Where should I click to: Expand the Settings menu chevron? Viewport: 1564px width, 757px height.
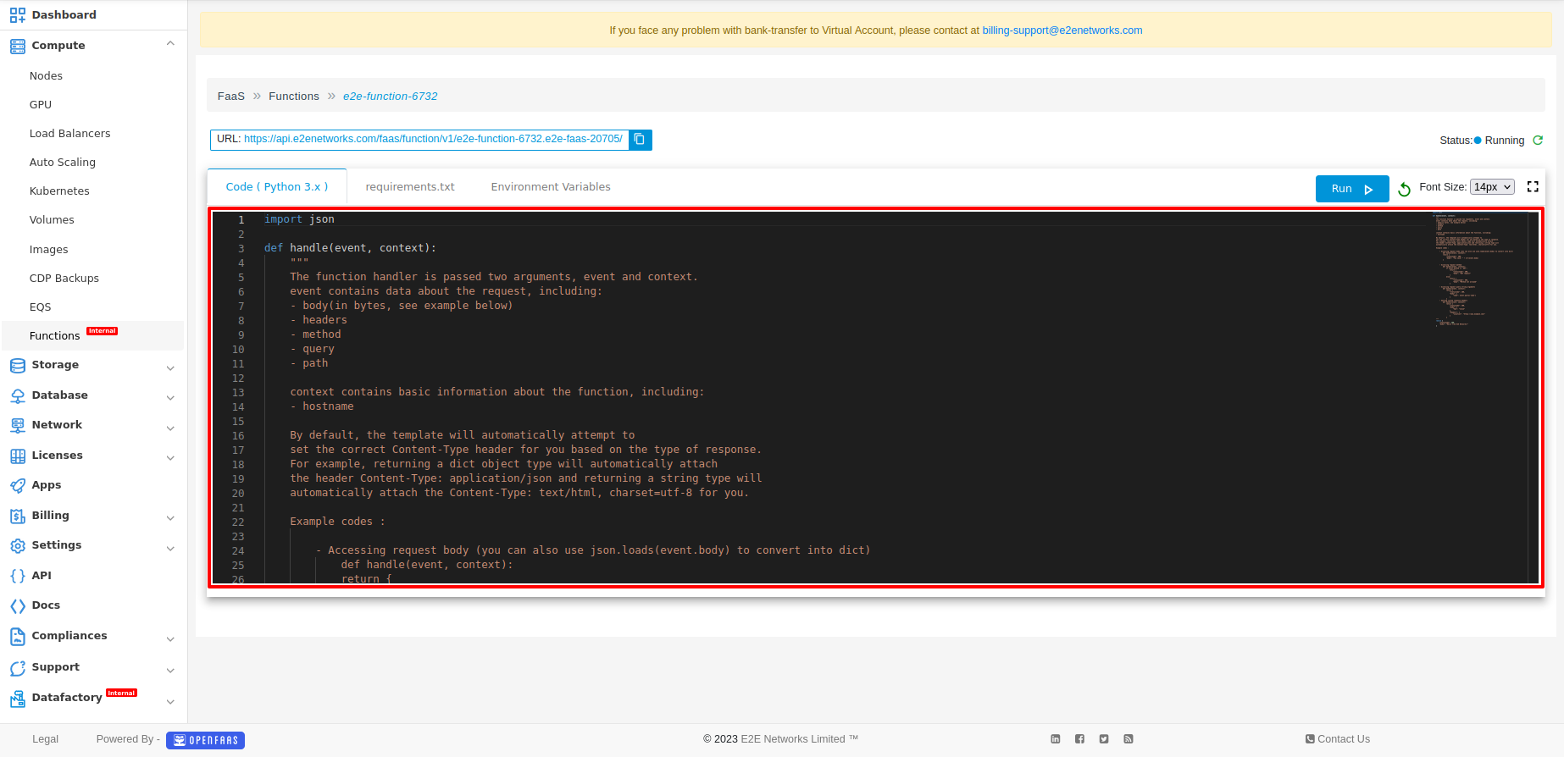(x=170, y=549)
